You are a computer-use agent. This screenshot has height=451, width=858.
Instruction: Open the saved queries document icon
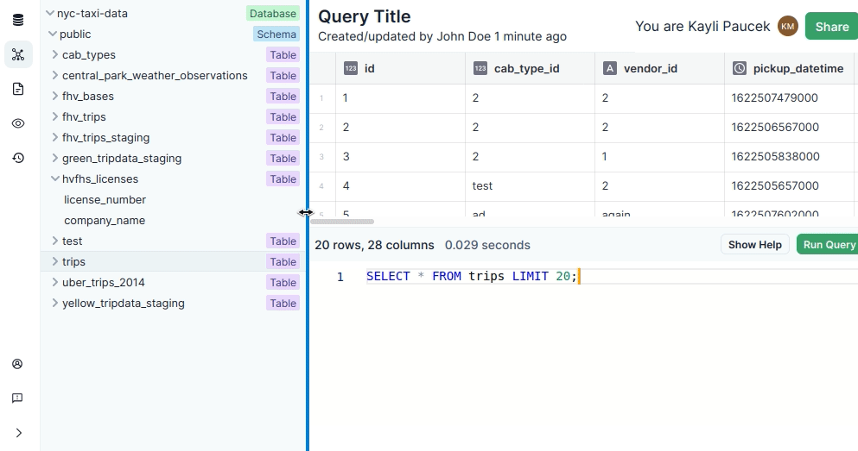click(x=18, y=90)
